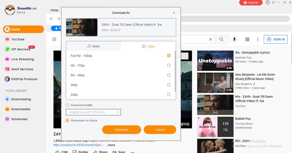Go forward with the browser forward arrow
Viewport: 292px width, 153px height.
point(58,19)
